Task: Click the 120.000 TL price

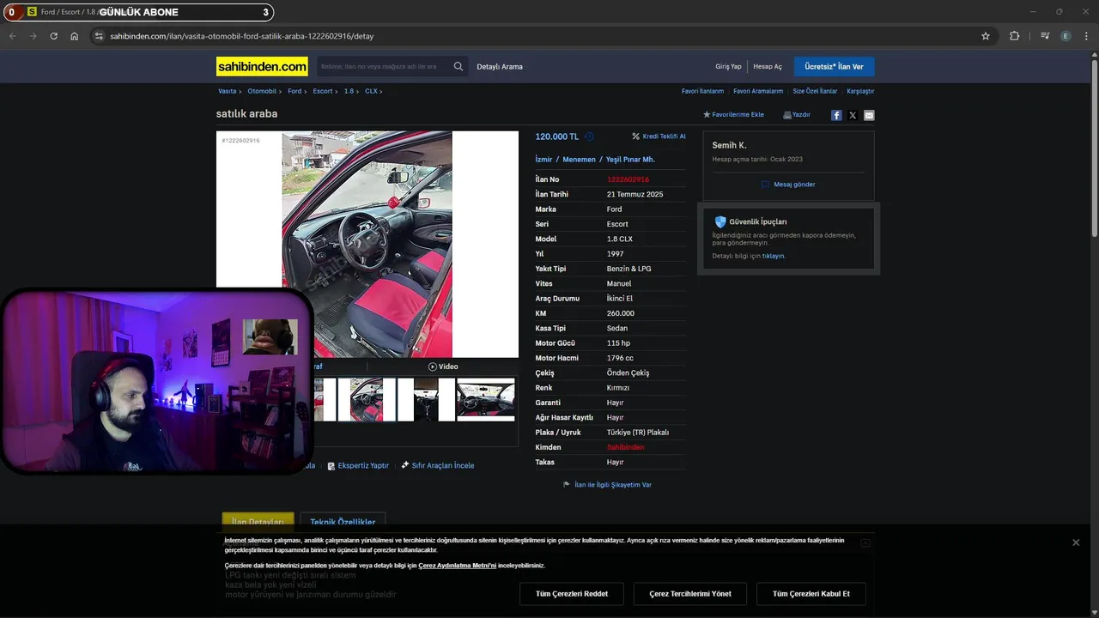Action: (x=557, y=136)
